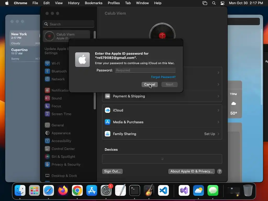This screenshot has height=201, width=268.
Task: Open the Apple menu
Action: click(7, 3)
